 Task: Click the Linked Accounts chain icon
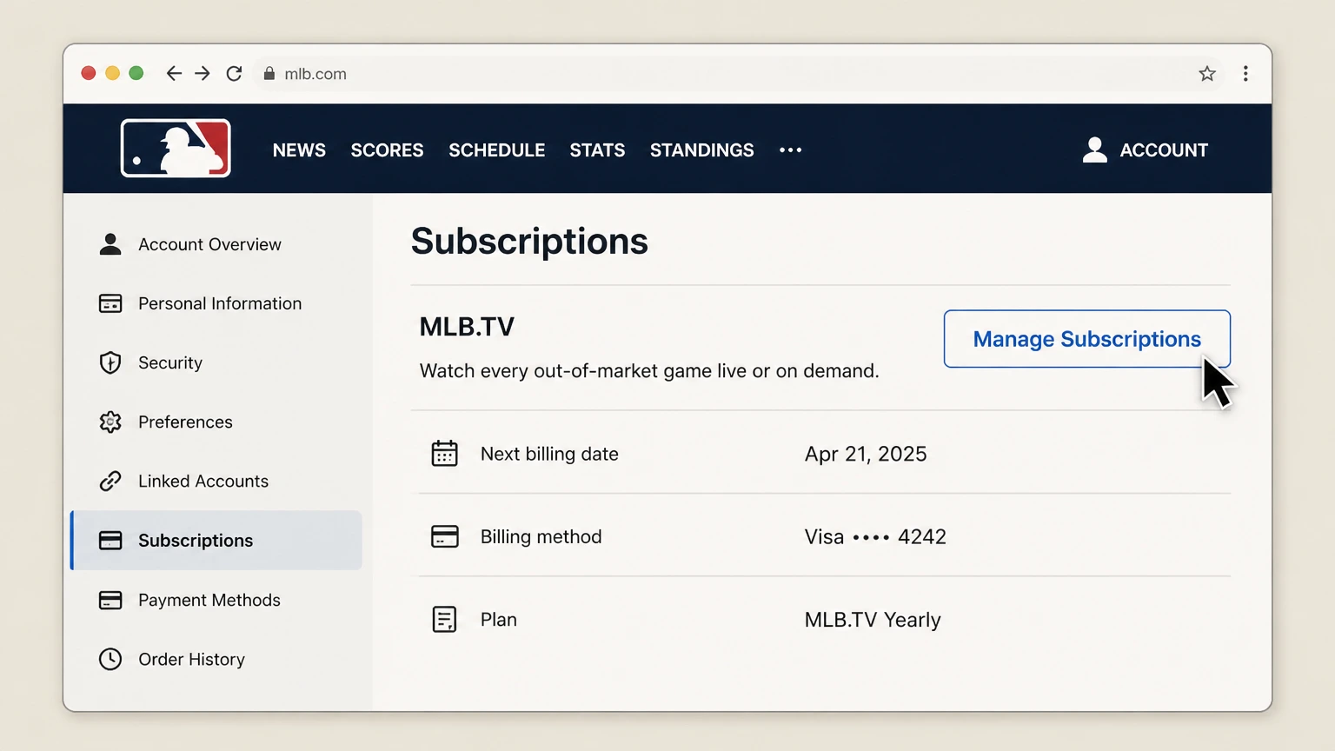pos(110,481)
